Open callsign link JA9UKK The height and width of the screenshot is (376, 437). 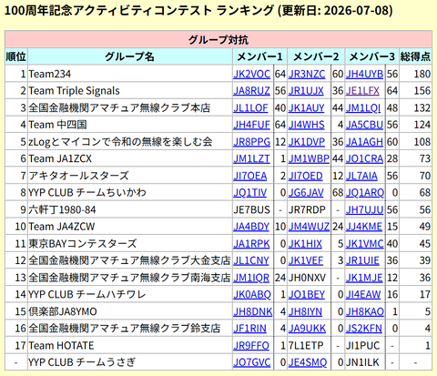307,329
